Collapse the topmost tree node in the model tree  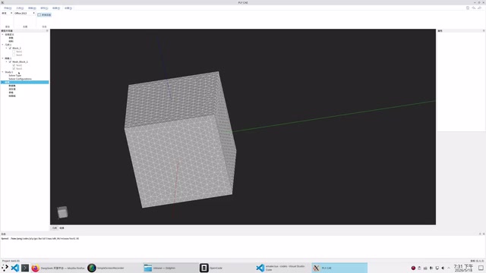[2, 34]
